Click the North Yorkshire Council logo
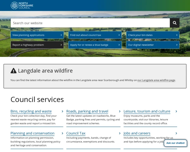The height and width of the screenshot is (152, 190). point(22,5)
